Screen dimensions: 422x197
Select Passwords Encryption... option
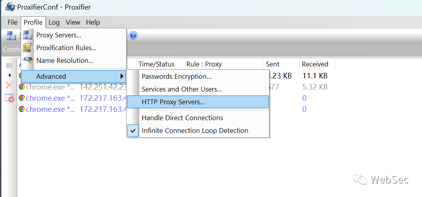(198, 76)
